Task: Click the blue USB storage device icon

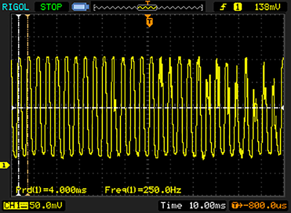Action: 80,7
